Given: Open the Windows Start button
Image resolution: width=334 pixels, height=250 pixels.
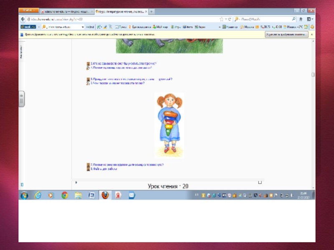Looking at the screenshot, I should point(24,195).
